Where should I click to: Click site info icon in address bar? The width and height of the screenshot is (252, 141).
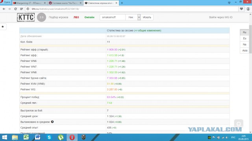(28, 9)
